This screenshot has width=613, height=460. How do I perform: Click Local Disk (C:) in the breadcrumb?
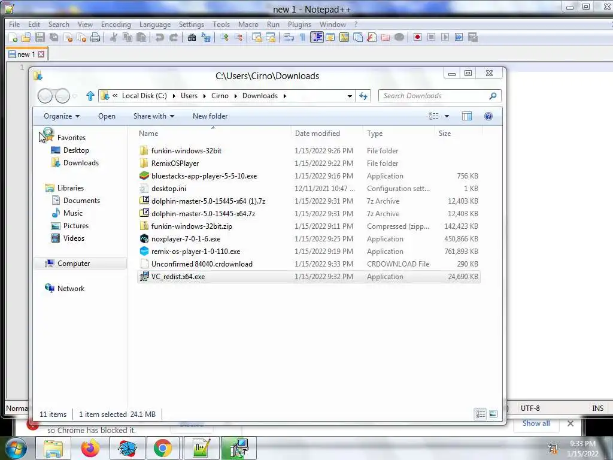144,96
